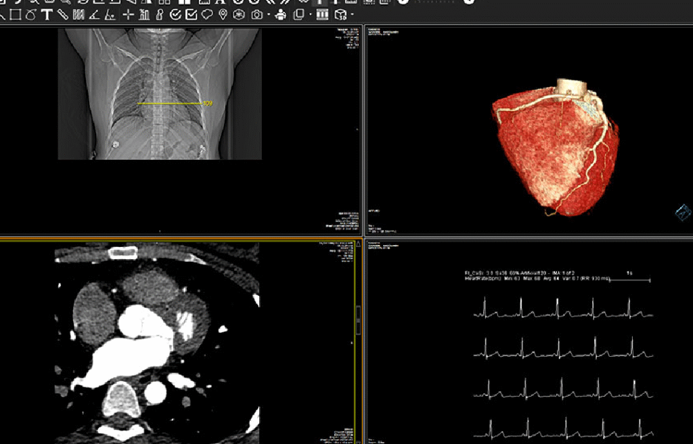Click the square checkbox tool icon
Screen dimensions: 693x444
click(192, 15)
